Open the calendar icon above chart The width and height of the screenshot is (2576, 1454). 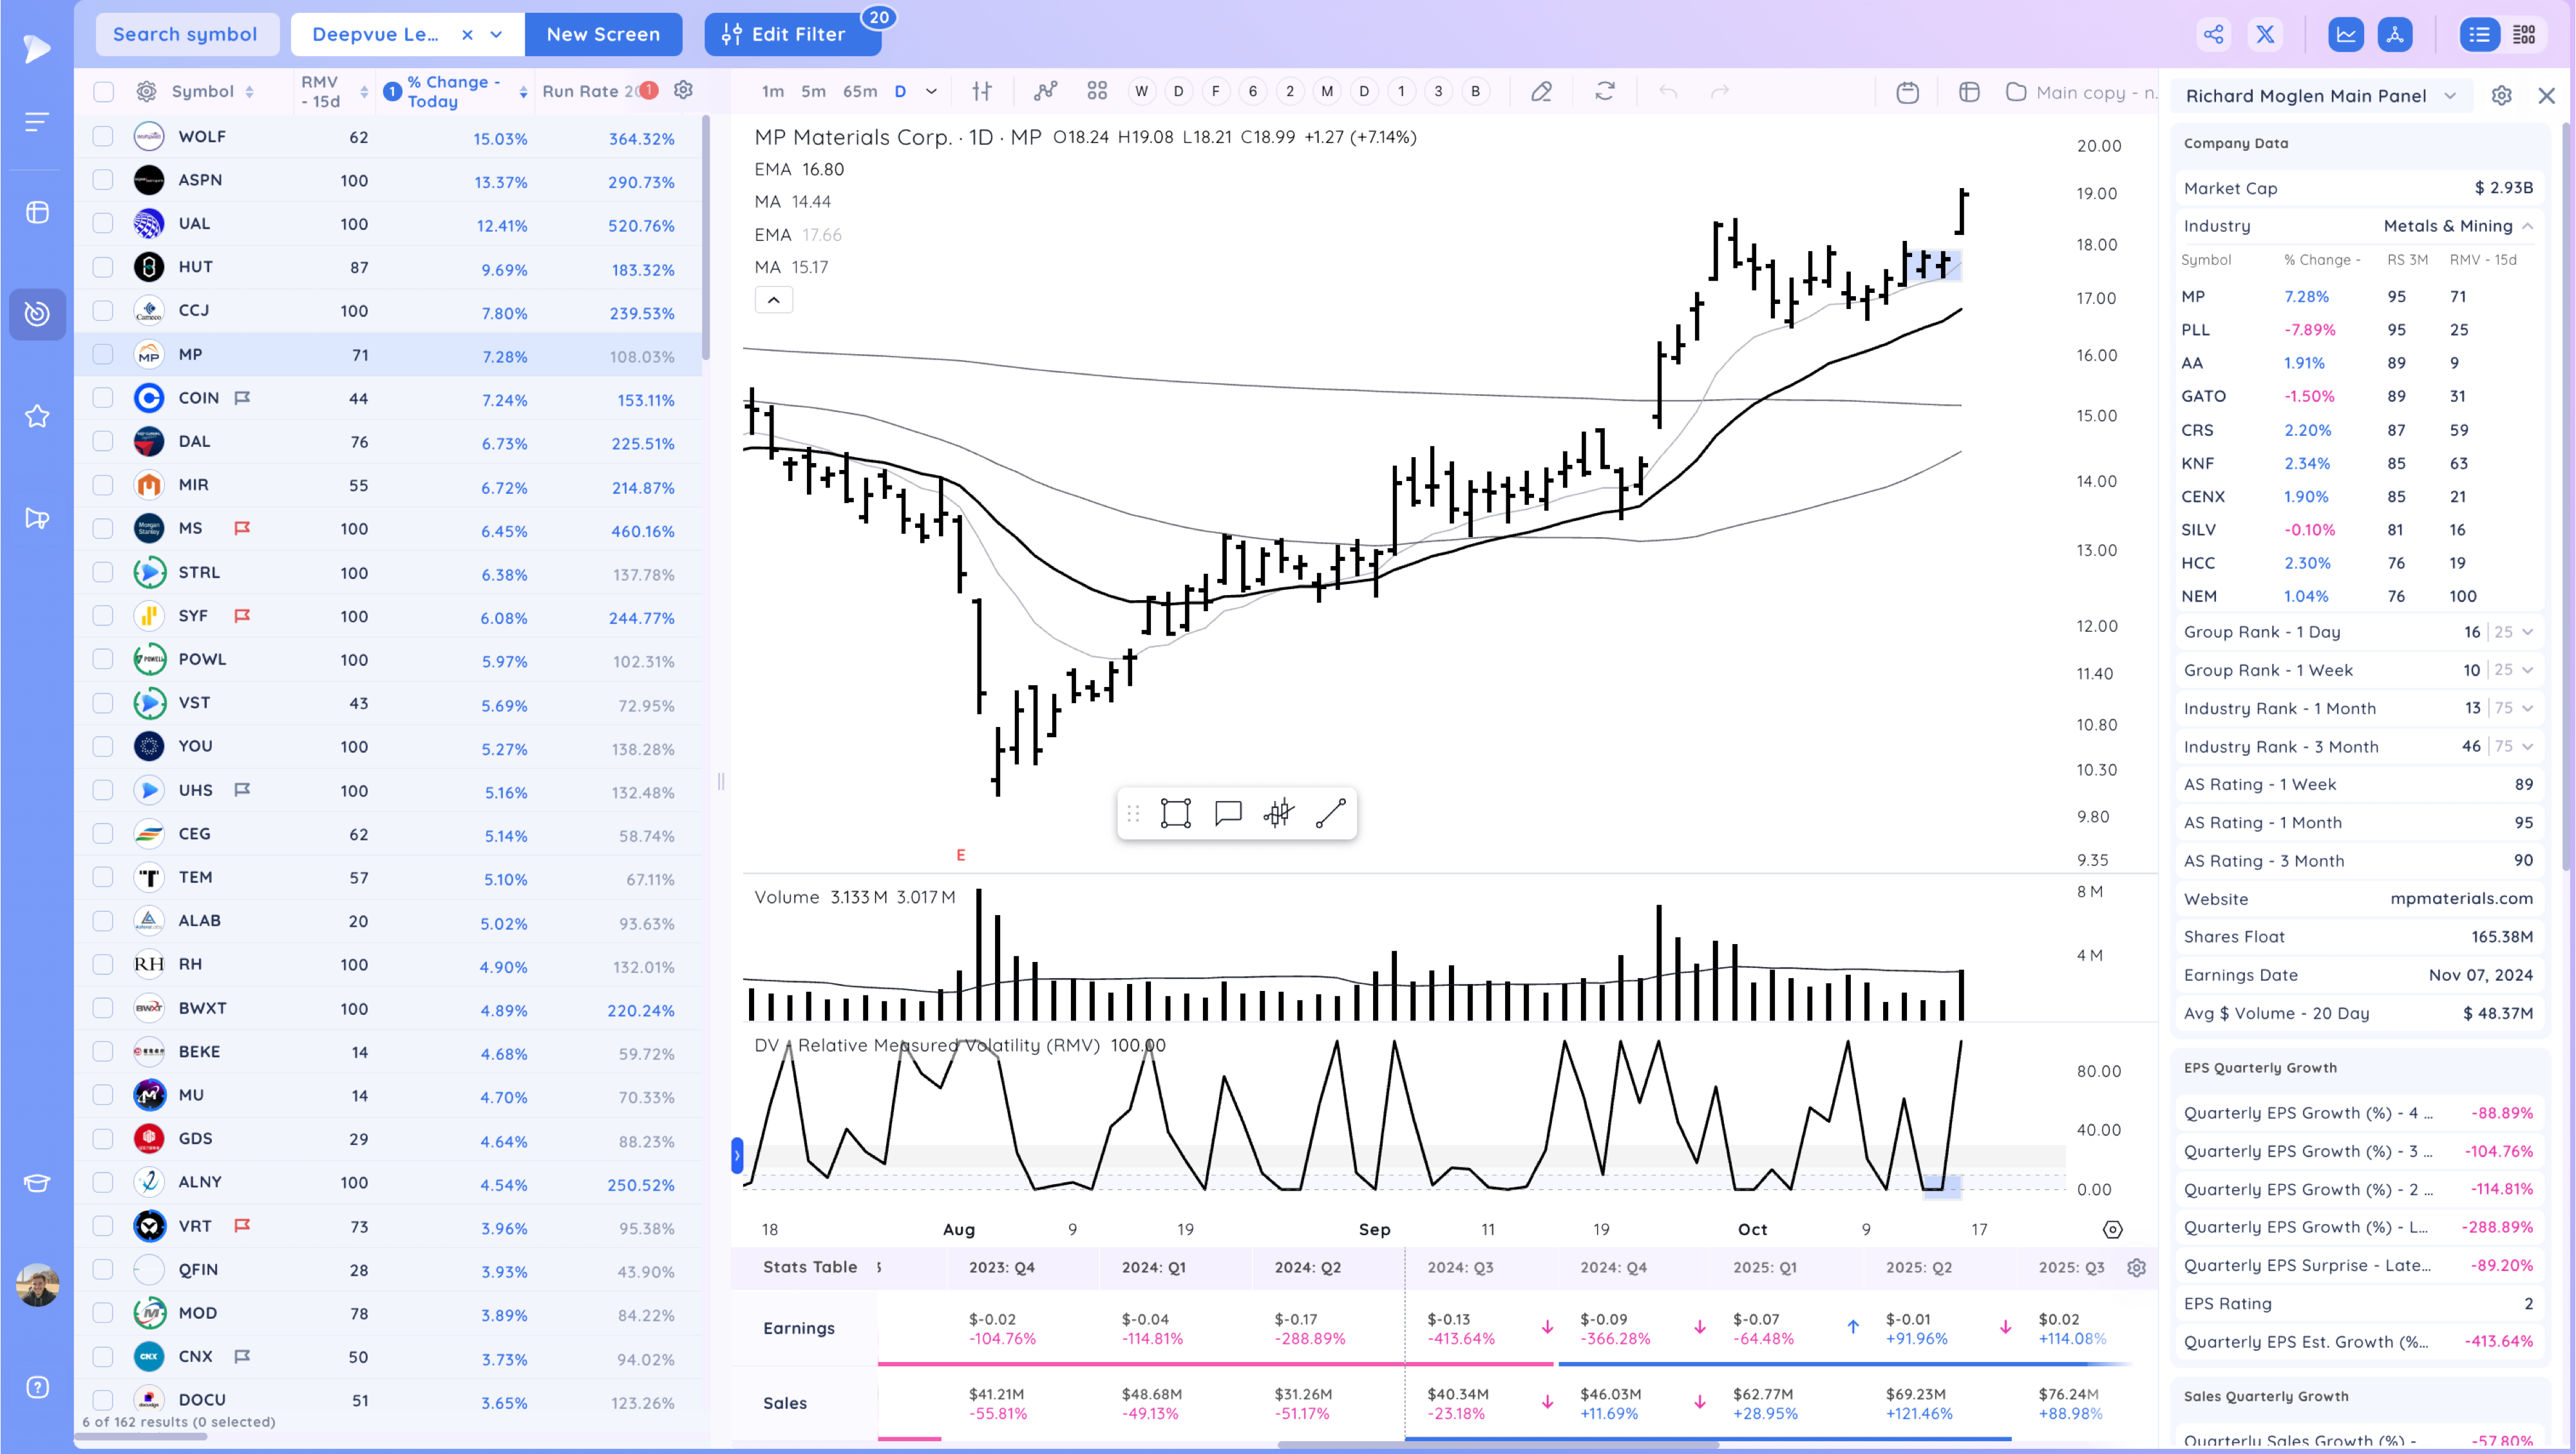coord(1907,92)
